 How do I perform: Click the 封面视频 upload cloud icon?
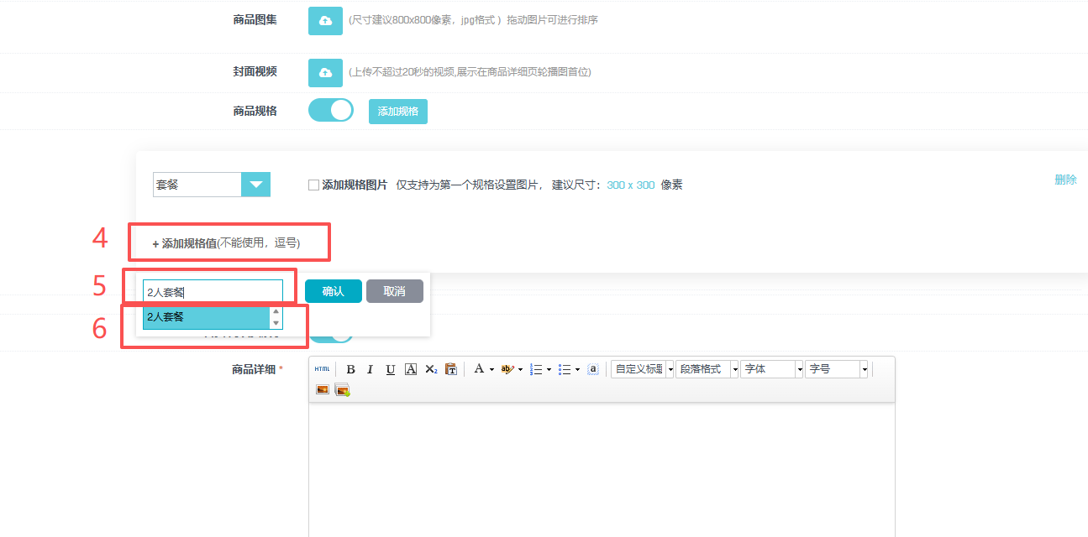[325, 72]
